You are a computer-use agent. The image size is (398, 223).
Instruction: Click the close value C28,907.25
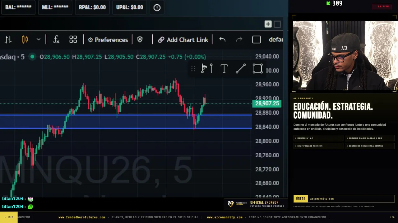tap(150, 57)
